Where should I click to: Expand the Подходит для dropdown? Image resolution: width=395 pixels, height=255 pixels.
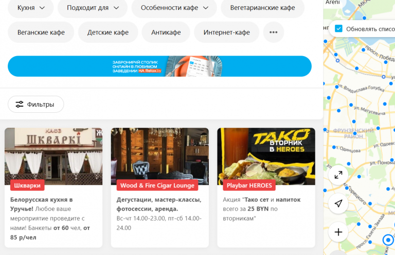(93, 8)
